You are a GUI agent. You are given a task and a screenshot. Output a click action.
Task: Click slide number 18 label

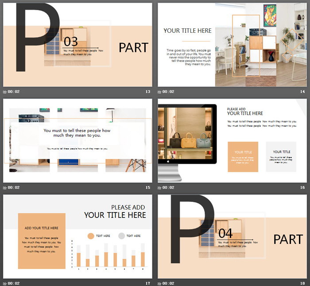coord(303,283)
